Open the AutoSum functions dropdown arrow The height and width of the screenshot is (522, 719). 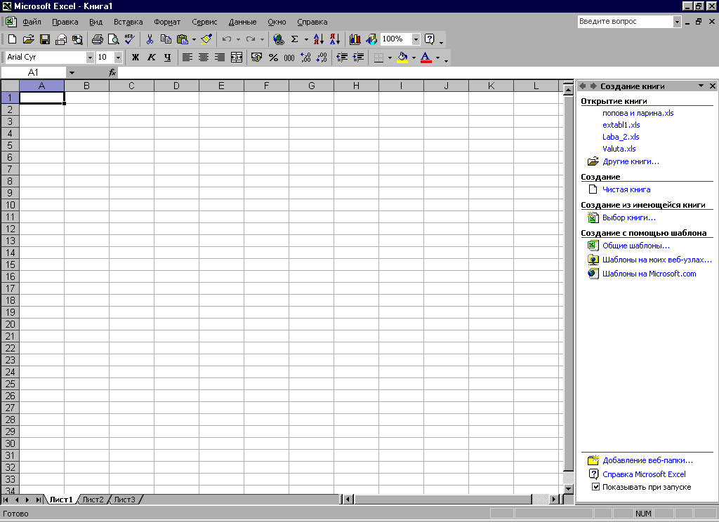tap(306, 39)
